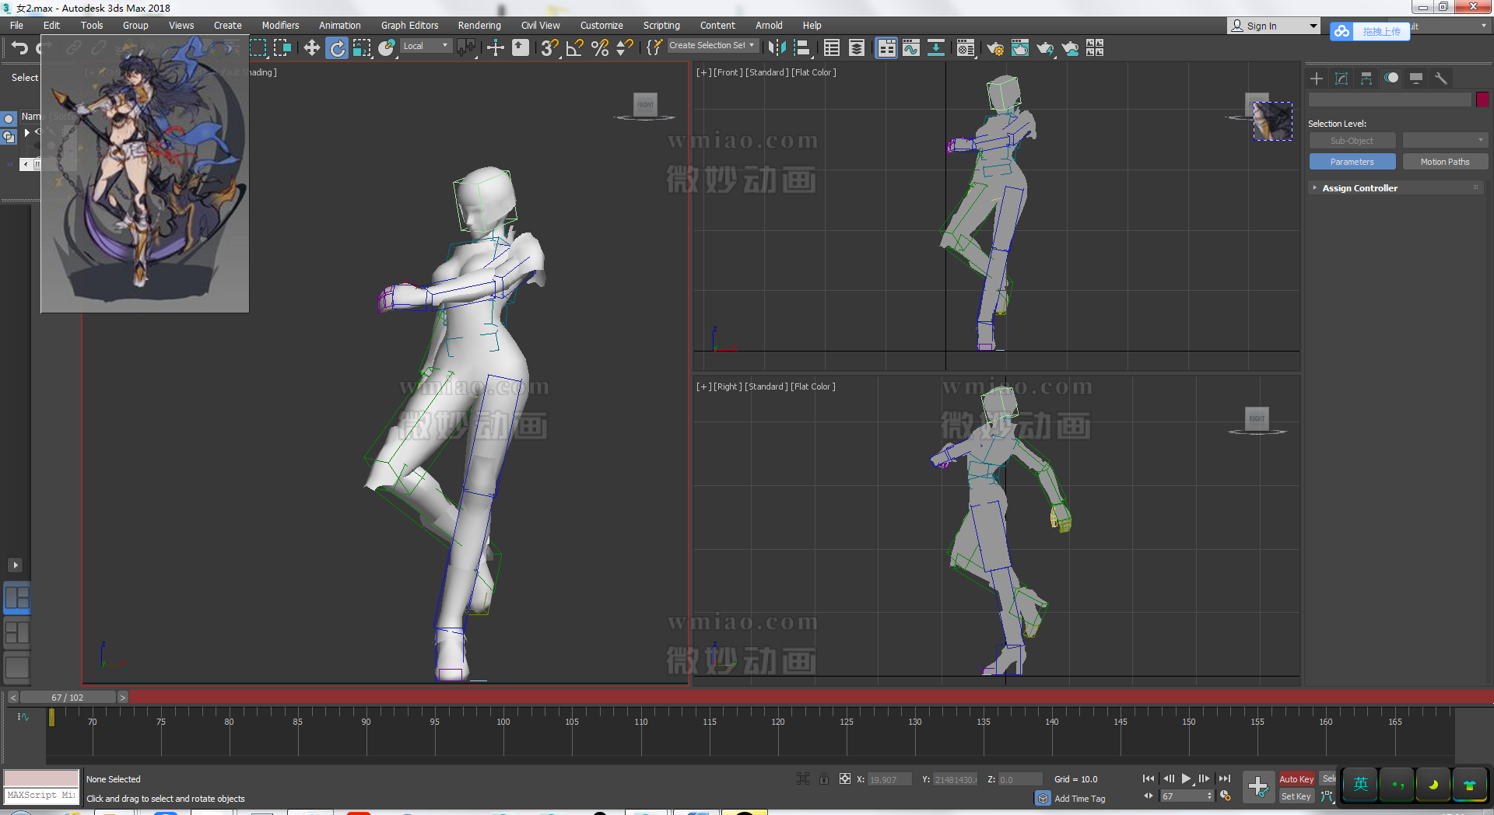Image resolution: width=1494 pixels, height=815 pixels.
Task: Open the Curve Editor from toolbar
Action: (x=910, y=48)
